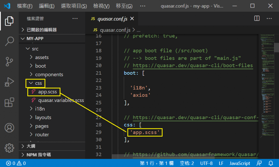Image resolution: width=279 pixels, height=167 pixels.
Task: Expand the 大綱 outline section
Action: tap(52, 146)
